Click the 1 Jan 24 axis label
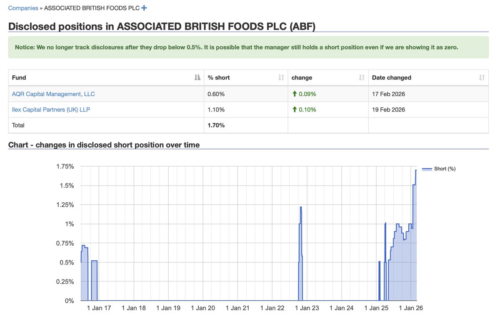 tap(341, 308)
